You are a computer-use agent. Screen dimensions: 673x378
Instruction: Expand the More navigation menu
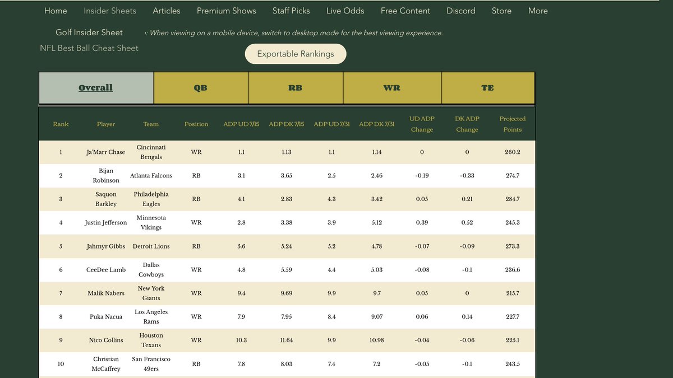coord(537,10)
